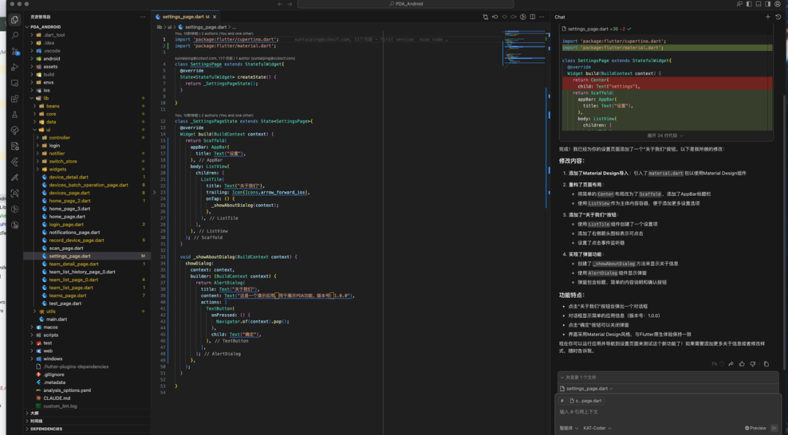The height and width of the screenshot is (435, 788).
Task: Open the KAT-Coder model dropdown
Action: (595, 428)
